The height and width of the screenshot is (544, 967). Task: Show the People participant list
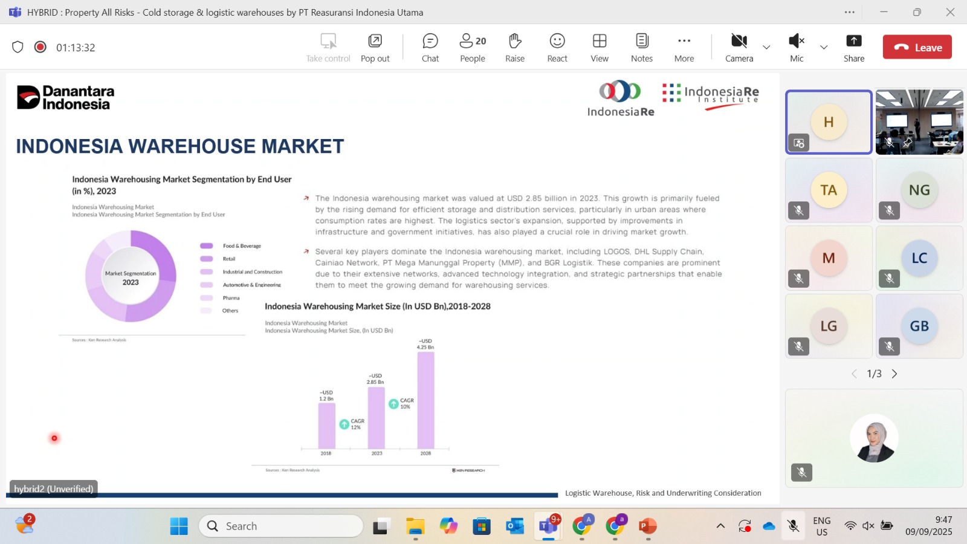(472, 48)
